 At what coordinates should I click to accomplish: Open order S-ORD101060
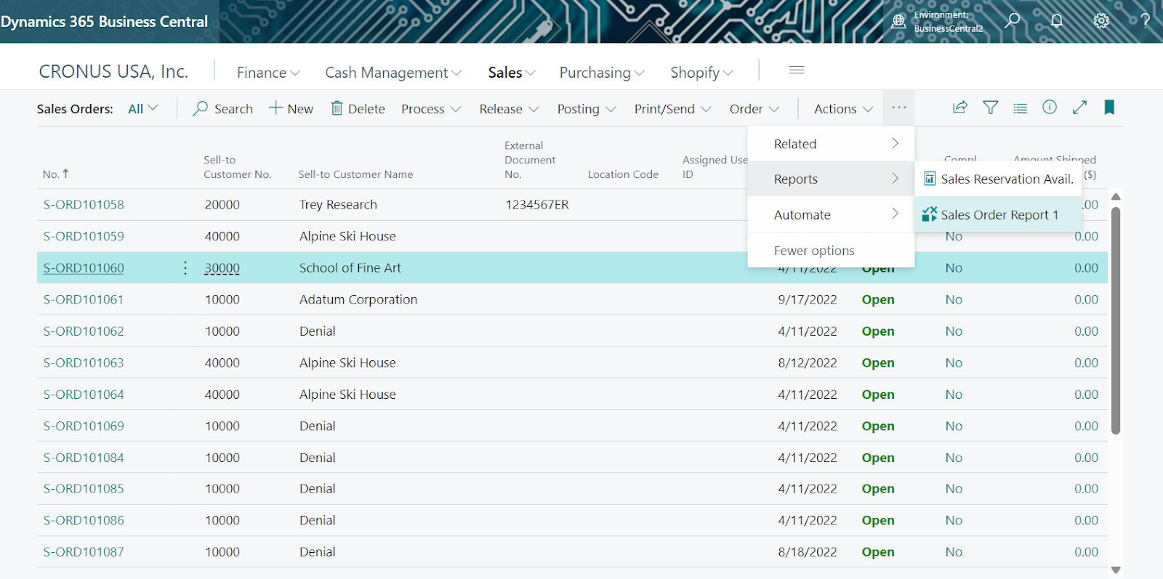84,268
